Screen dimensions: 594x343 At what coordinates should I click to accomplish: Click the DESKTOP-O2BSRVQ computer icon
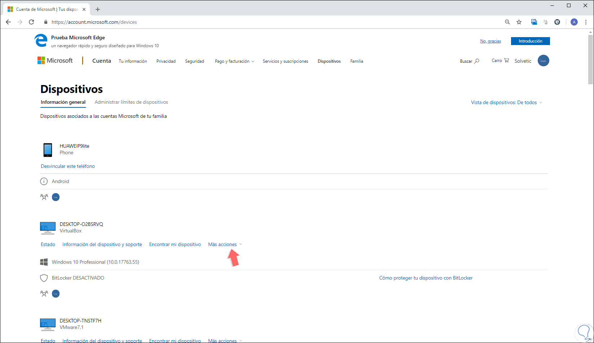48,228
